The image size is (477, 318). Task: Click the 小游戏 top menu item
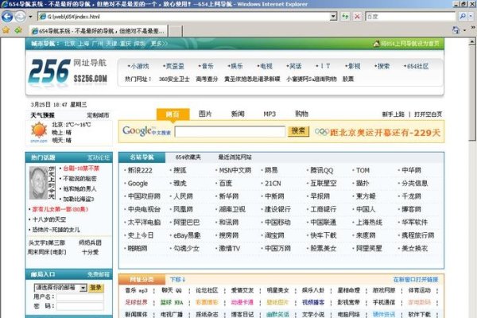(138, 66)
